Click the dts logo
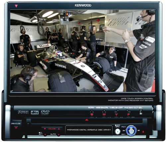This screenshot has width=166, height=142. pyautogui.click(x=35, y=113)
